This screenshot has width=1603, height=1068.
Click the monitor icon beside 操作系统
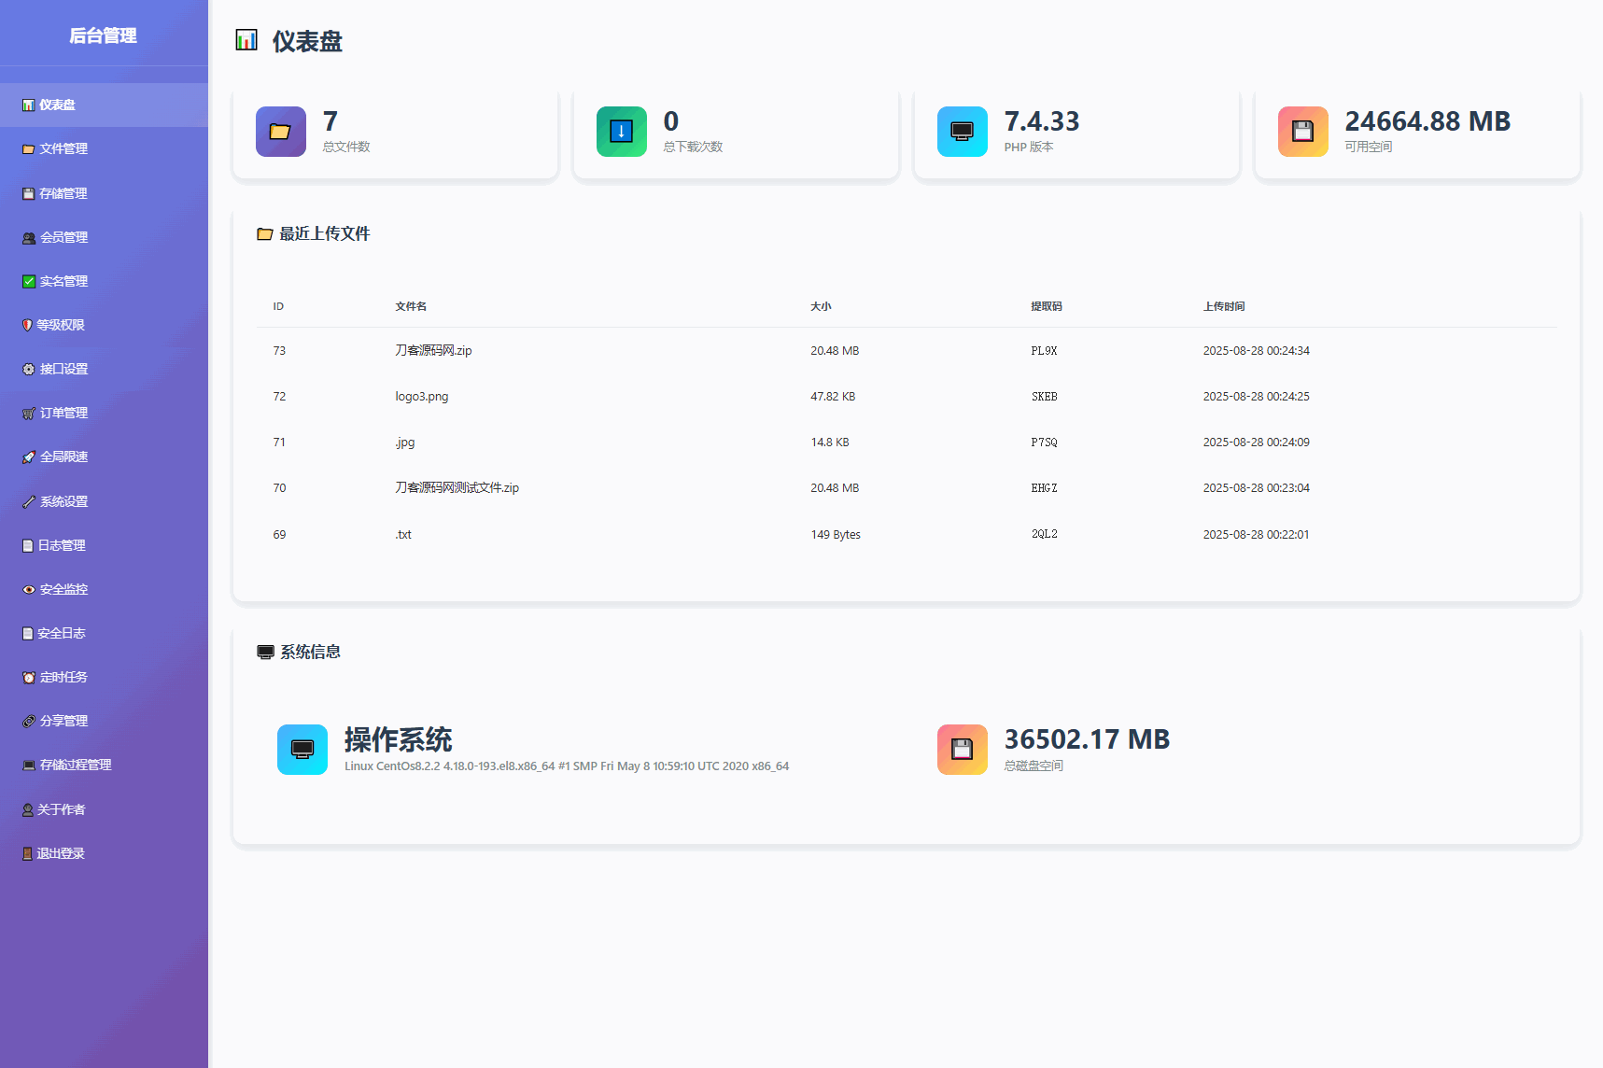tap(302, 750)
